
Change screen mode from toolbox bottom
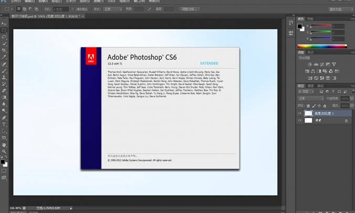(4, 178)
